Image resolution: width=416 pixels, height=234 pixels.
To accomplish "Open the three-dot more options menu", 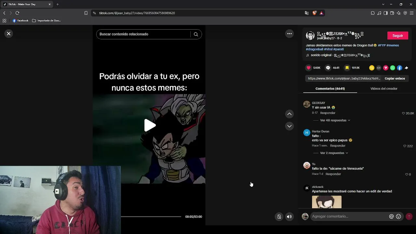I will (x=289, y=33).
